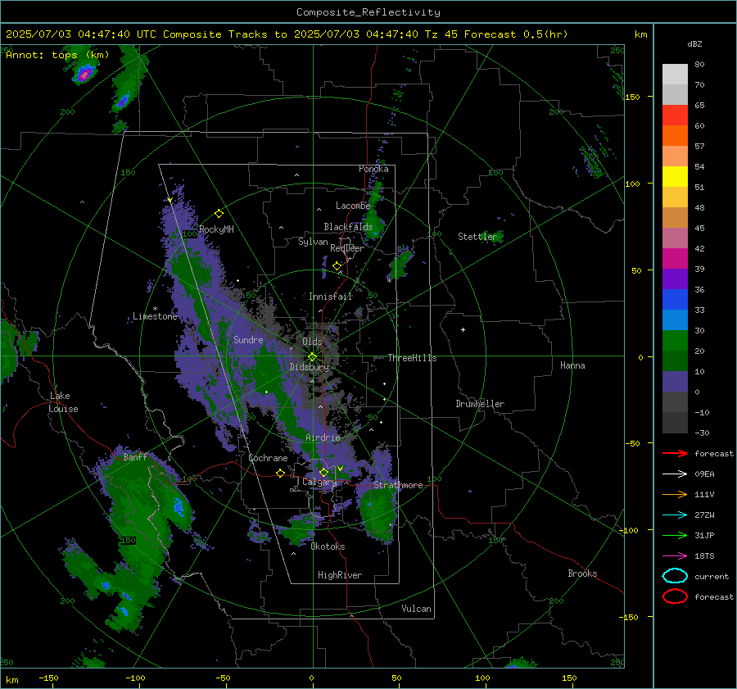The width and height of the screenshot is (737, 689).
Task: Click the ThreeHills town label
Action: (412, 358)
